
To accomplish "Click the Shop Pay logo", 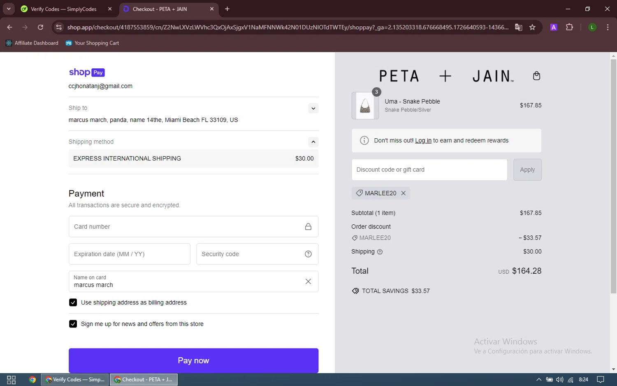I will click(x=87, y=72).
